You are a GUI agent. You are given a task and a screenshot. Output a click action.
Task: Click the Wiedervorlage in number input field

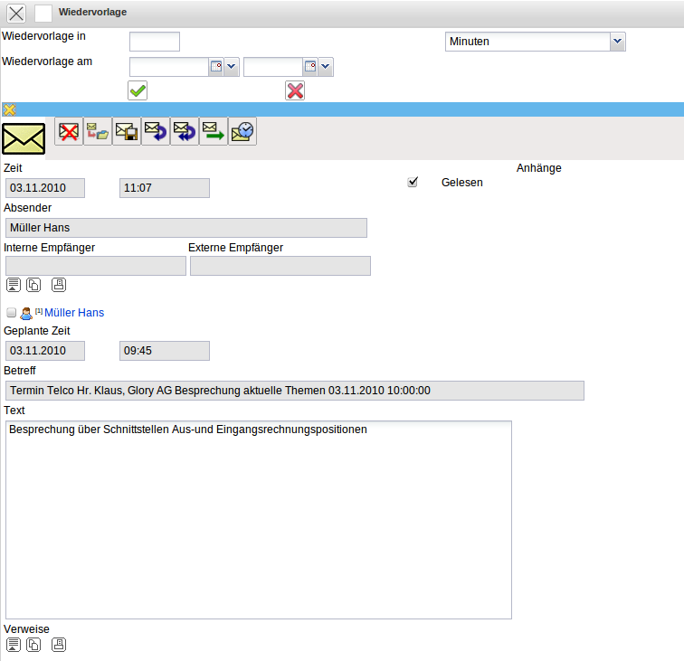tap(155, 42)
